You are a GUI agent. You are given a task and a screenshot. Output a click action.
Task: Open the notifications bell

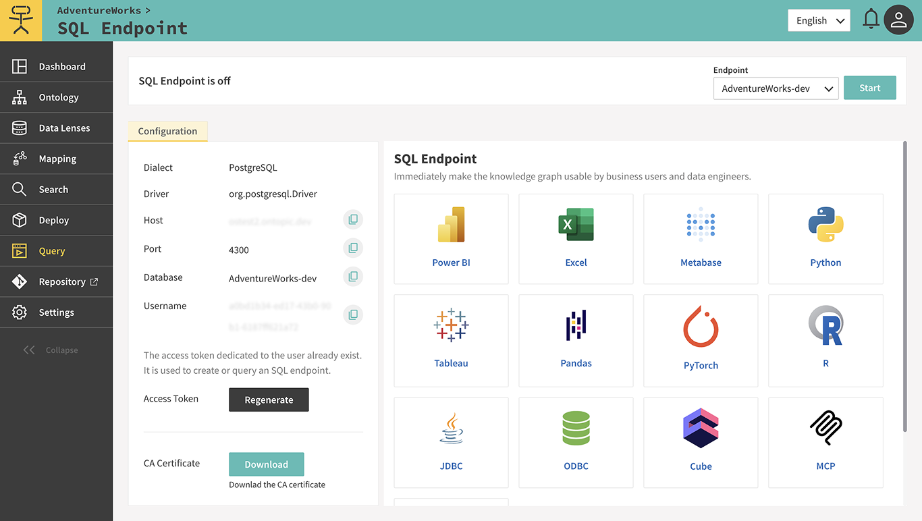(871, 20)
